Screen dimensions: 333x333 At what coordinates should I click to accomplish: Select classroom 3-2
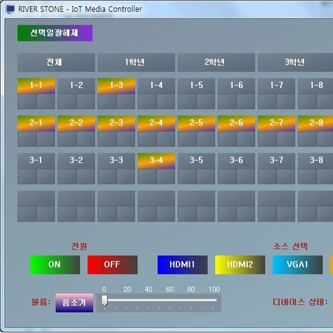pos(76,160)
